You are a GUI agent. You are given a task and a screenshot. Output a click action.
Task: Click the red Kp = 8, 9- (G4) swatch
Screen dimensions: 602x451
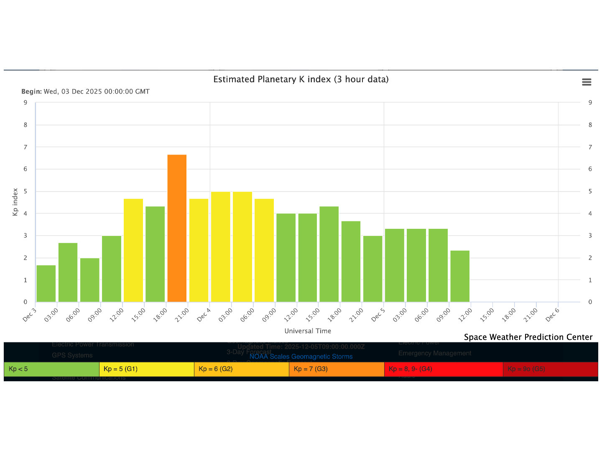443,369
